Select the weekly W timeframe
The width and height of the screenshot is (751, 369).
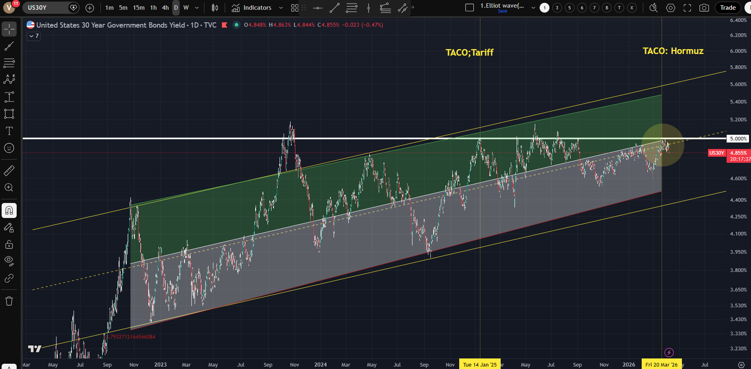[186, 8]
